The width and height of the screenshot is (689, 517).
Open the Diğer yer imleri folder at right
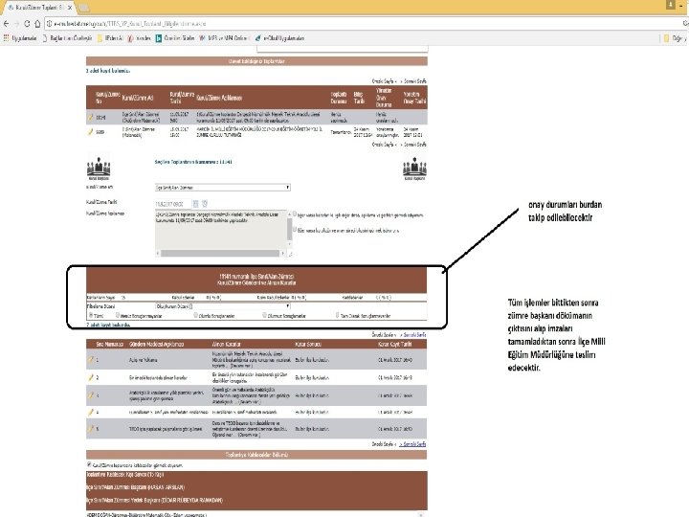tap(675, 38)
